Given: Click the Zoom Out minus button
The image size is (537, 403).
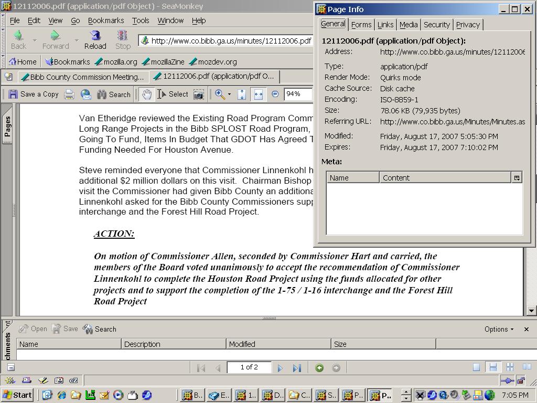Looking at the screenshot, I should point(275,94).
